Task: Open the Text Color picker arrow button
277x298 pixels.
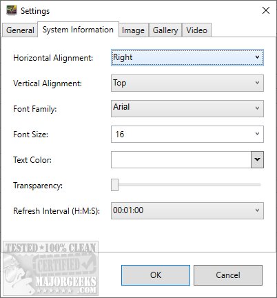Action: coord(257,159)
